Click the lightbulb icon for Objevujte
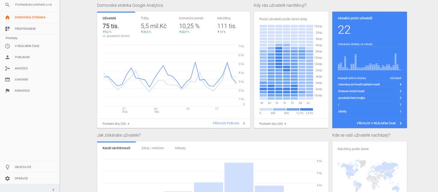The height and width of the screenshot is (192, 438). tap(8, 167)
